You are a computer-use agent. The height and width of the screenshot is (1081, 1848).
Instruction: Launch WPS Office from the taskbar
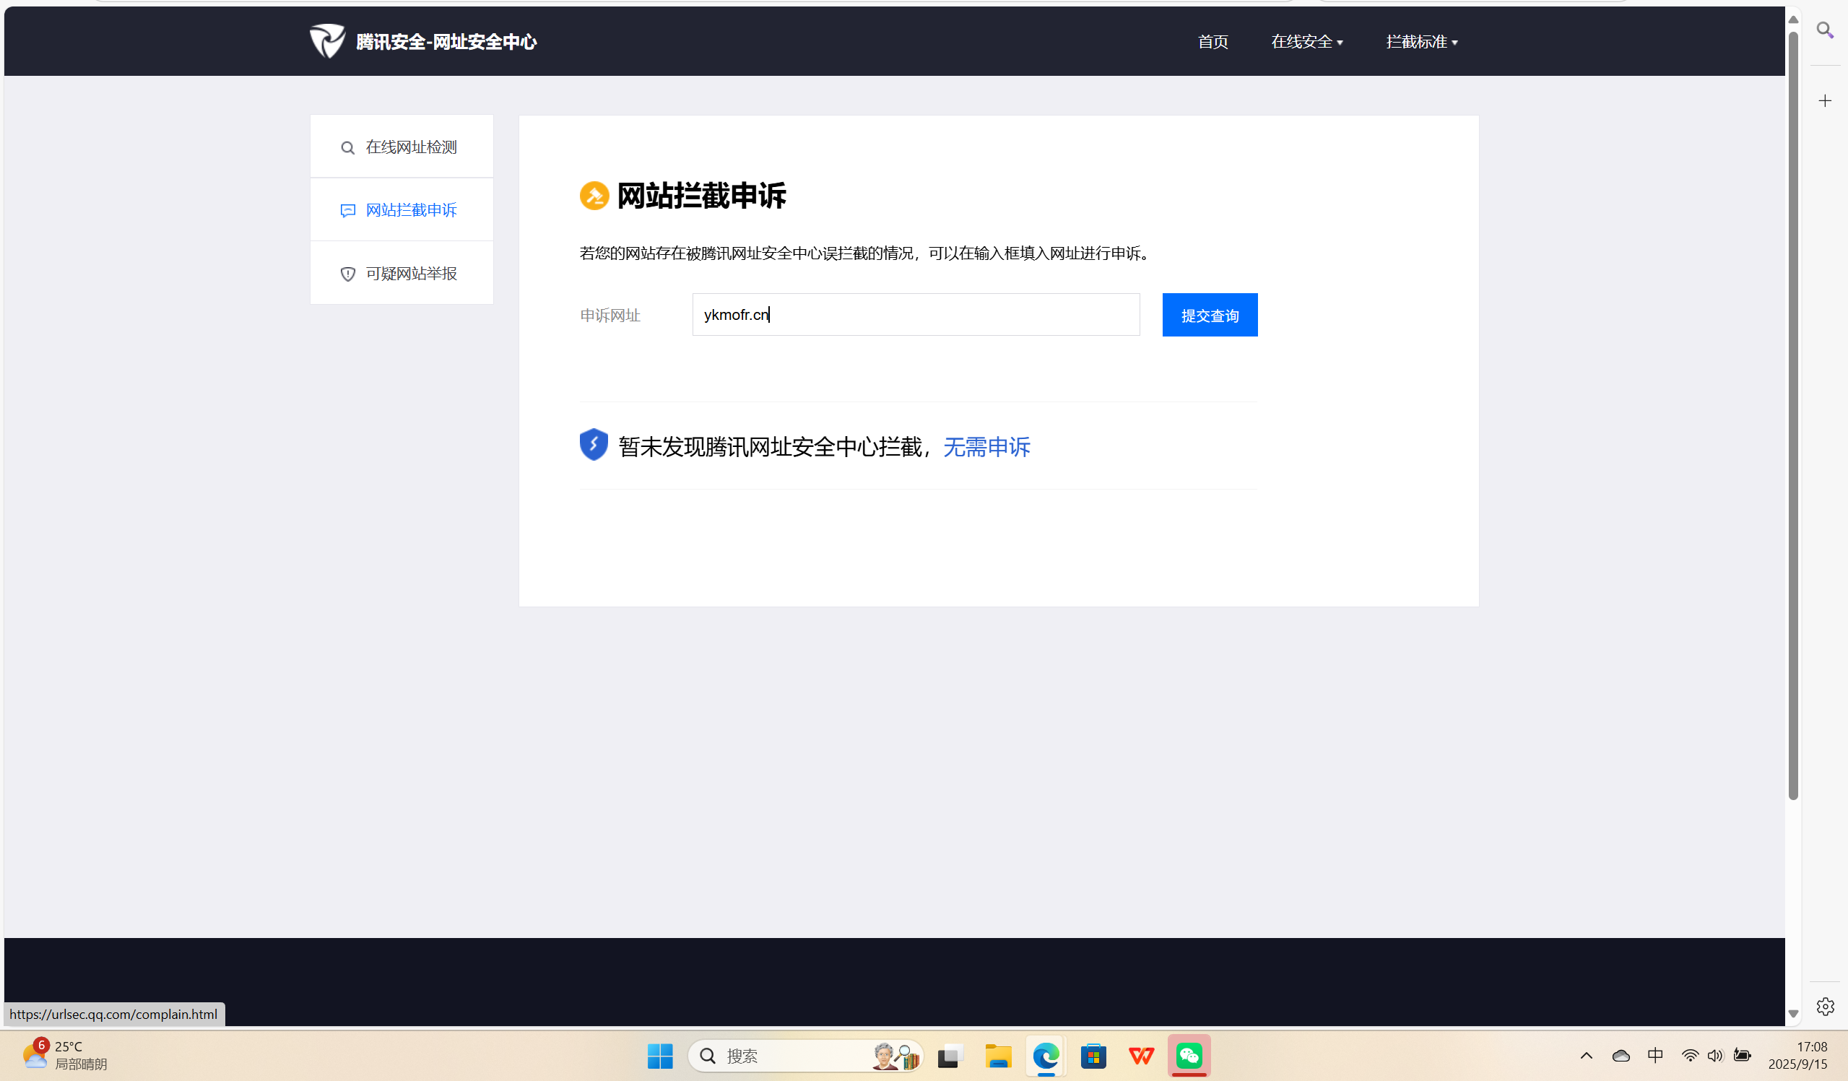coord(1141,1055)
